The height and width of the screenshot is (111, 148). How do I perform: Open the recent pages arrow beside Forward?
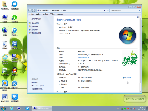pos(36,10)
